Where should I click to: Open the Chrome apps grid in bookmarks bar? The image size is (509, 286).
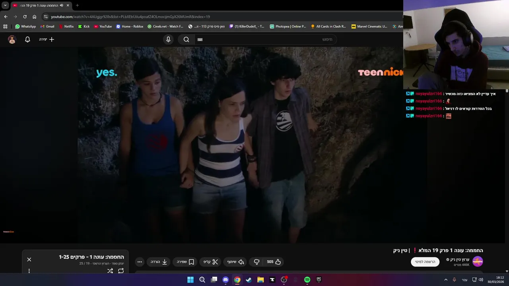click(x=5, y=27)
